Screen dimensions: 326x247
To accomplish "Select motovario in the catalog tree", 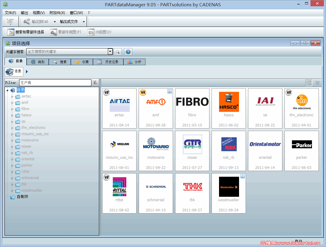I will 30,140.
